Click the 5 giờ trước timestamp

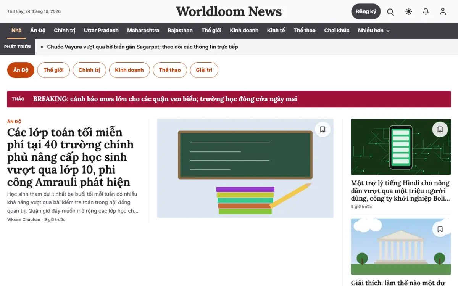click(x=361, y=207)
